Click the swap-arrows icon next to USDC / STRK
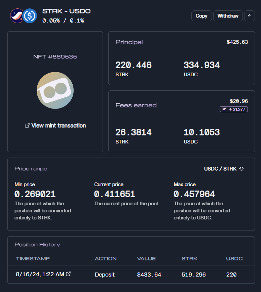Image resolution: width=261 pixels, height=292 pixels. pos(241,169)
